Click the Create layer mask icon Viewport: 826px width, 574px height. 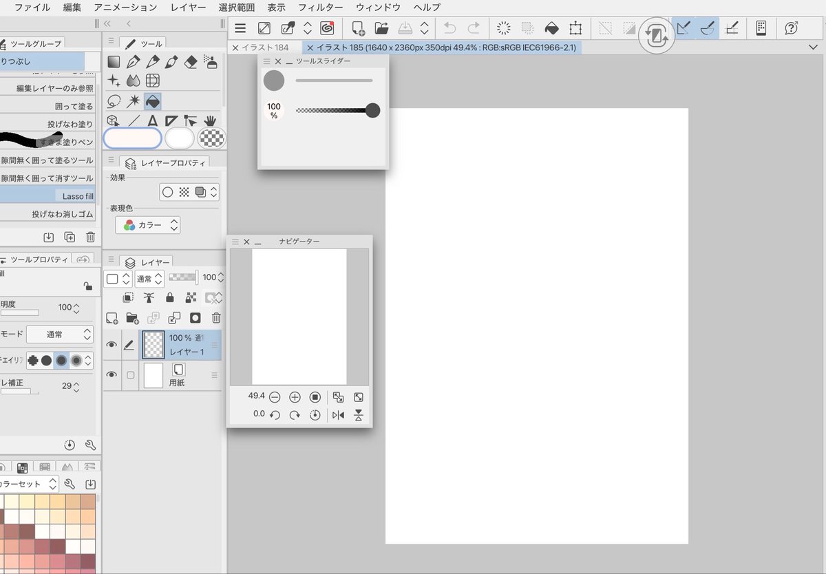click(x=195, y=318)
